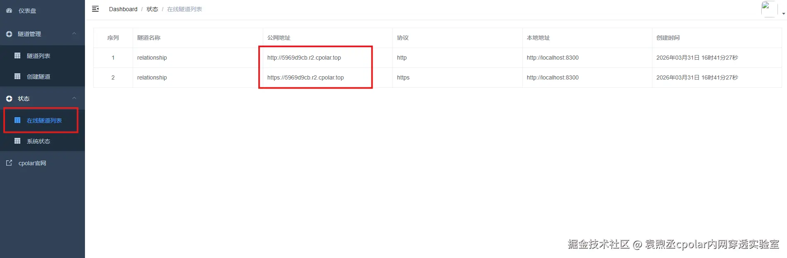Click the dashboard gauge icon in sidebar
The height and width of the screenshot is (258, 787).
point(9,11)
